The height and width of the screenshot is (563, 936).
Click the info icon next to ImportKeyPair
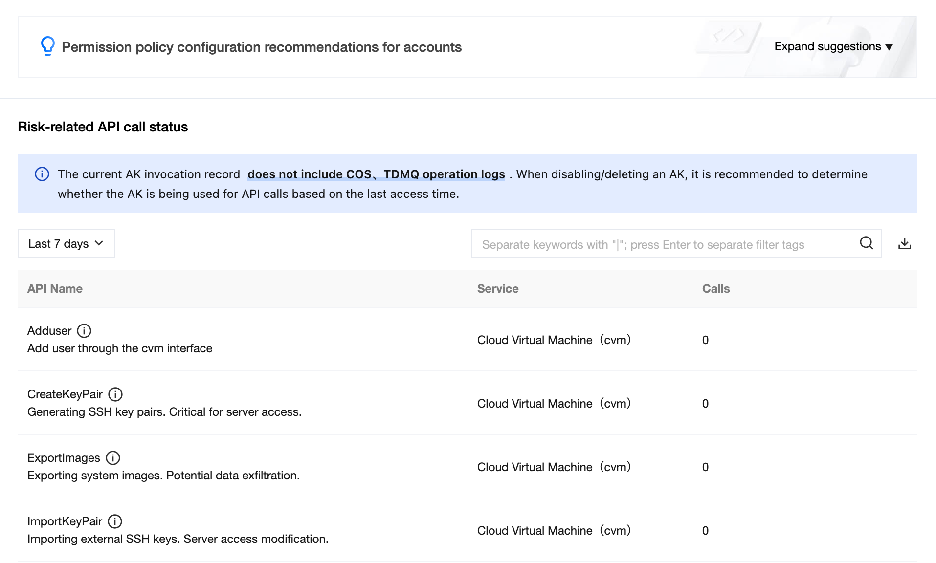[x=115, y=521]
